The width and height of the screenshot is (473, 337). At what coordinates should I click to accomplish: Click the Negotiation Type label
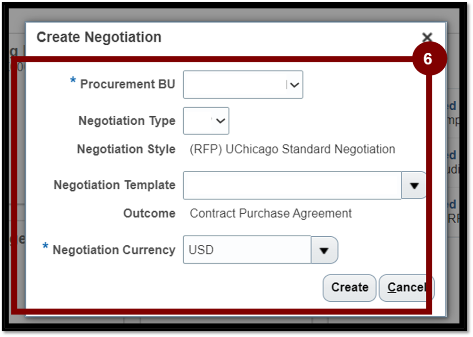point(127,121)
